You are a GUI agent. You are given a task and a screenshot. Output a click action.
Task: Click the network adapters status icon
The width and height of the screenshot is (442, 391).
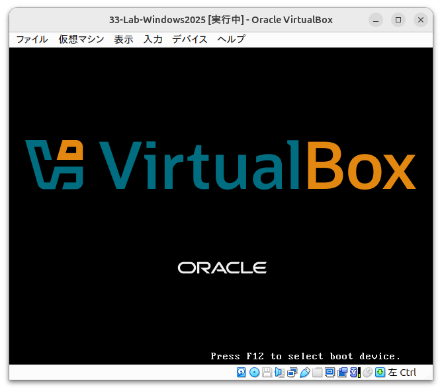click(x=292, y=373)
